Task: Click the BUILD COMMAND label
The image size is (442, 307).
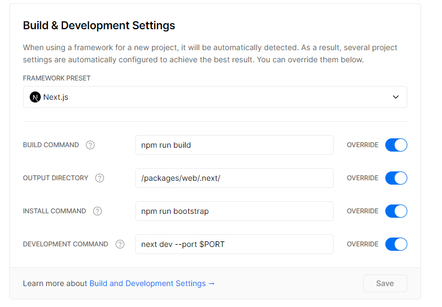Action: click(x=51, y=145)
